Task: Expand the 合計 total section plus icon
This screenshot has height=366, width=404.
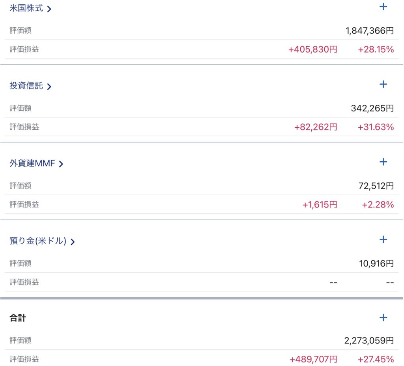Action: coord(383,317)
